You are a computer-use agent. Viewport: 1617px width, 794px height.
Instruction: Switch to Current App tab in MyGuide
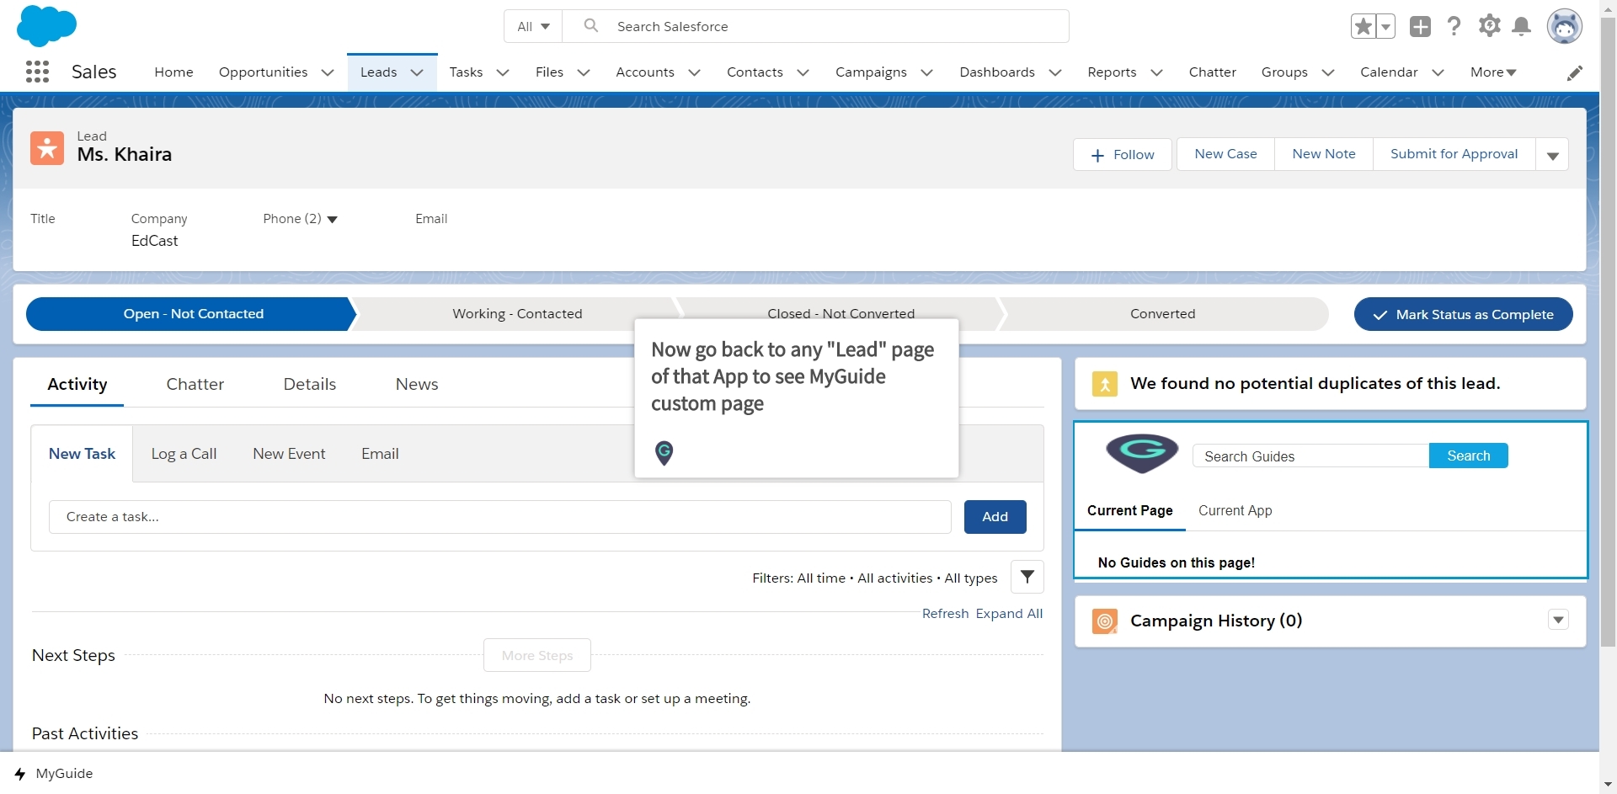pos(1235,511)
